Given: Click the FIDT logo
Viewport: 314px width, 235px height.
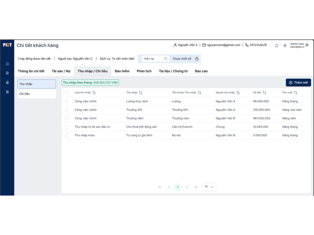Looking at the screenshot, I should [7, 45].
